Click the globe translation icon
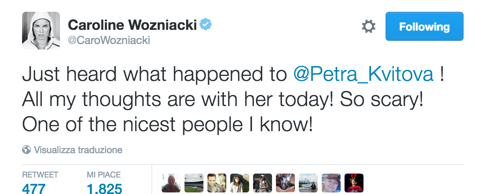Image resolution: width=477 pixels, height=194 pixels. (27, 150)
